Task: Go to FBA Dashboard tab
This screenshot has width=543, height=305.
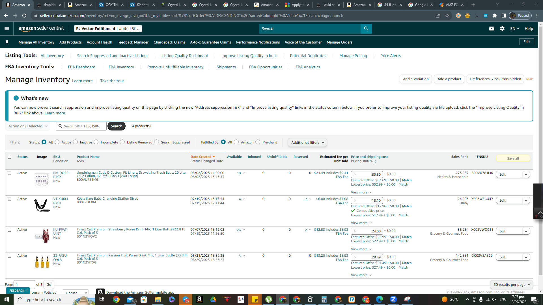Action: click(x=81, y=67)
